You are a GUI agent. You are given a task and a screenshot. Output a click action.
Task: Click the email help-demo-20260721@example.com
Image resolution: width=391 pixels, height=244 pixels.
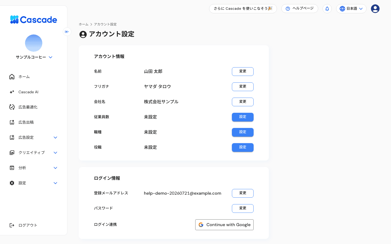click(182, 193)
